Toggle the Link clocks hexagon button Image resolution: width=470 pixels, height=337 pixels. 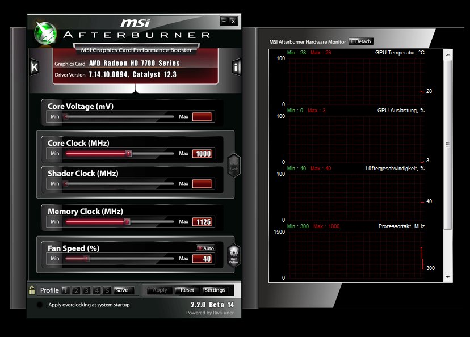(234, 165)
